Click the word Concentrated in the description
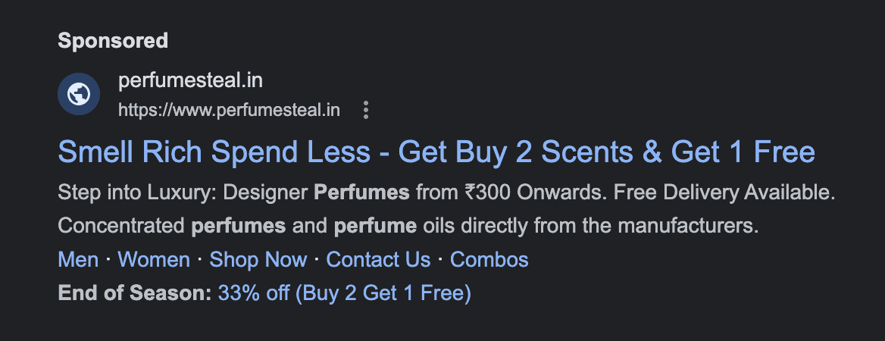Viewport: 885px width, 341px height. coord(121,226)
